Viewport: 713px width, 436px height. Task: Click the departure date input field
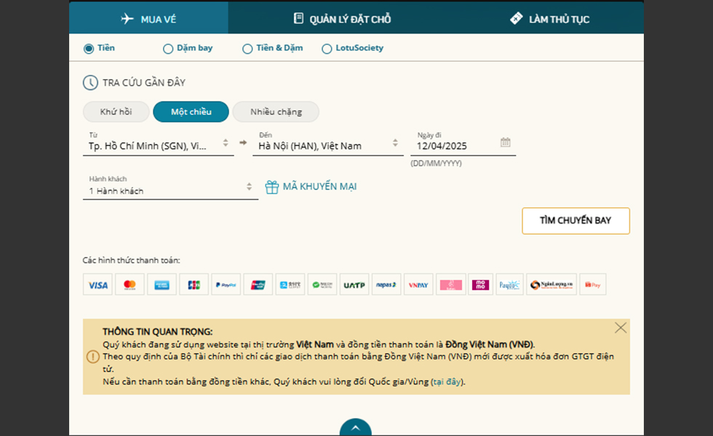(x=451, y=146)
